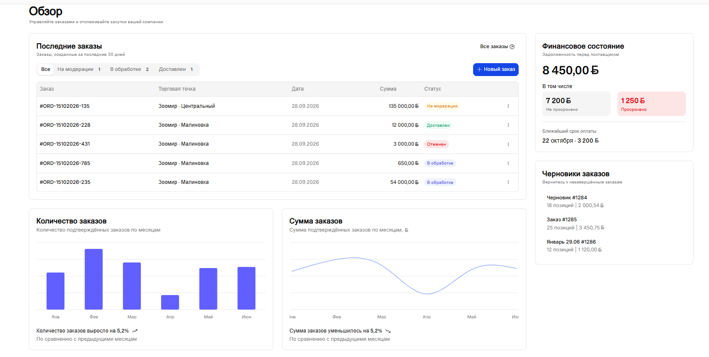Viewport: 709px width, 357px height.
Task: Open the menu for order #ORD-15102026-431
Action: tap(508, 144)
